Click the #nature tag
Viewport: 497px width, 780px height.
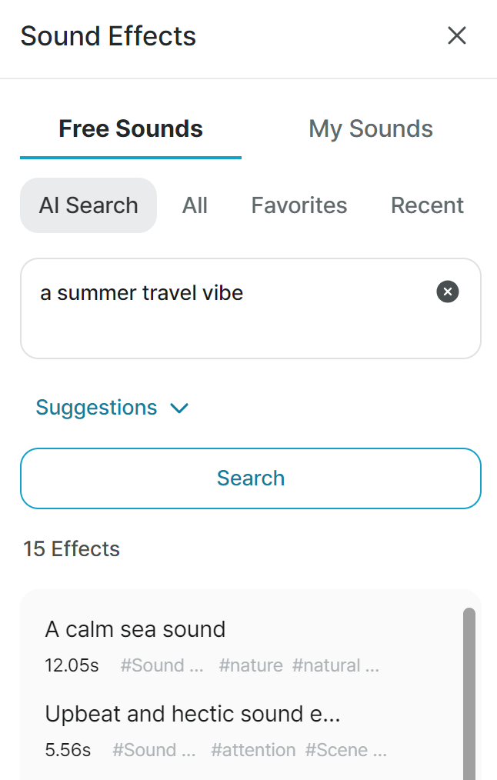point(251,665)
